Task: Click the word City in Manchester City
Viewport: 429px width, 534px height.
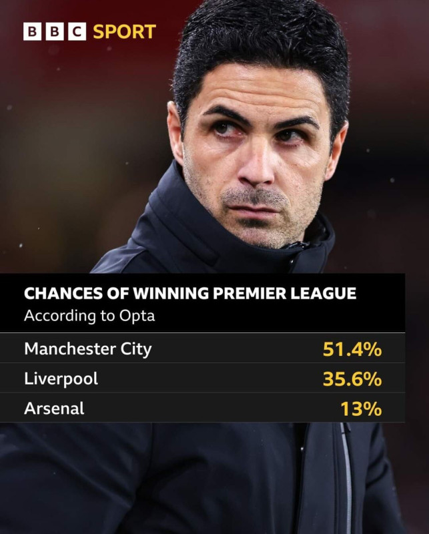Action: 136,350
